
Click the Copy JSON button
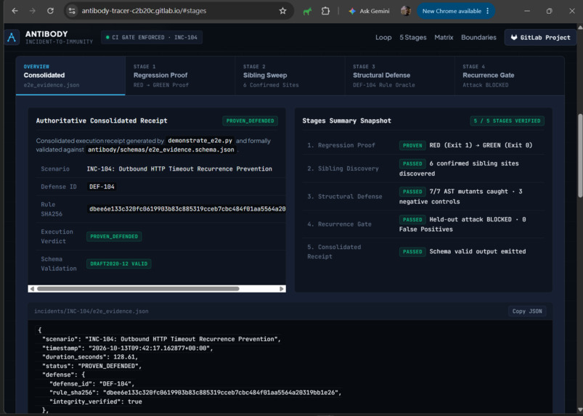point(527,311)
